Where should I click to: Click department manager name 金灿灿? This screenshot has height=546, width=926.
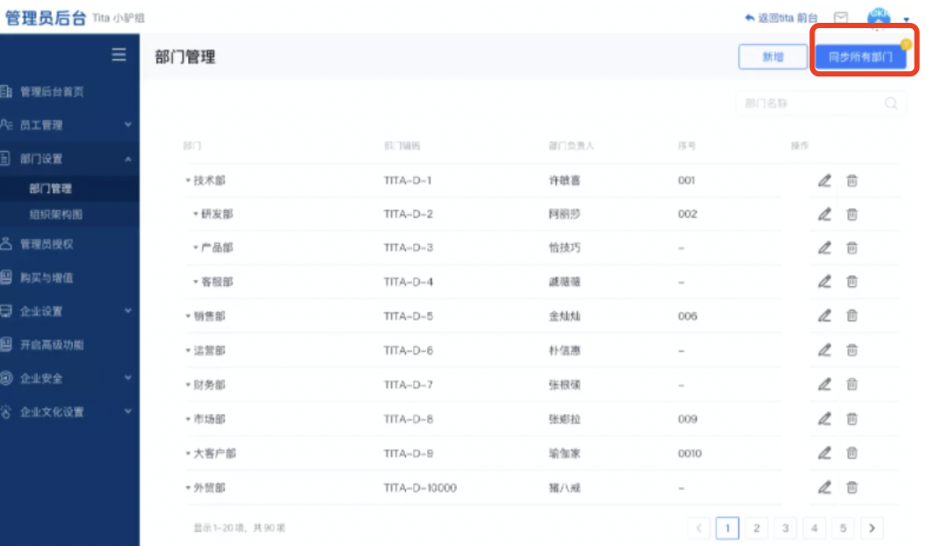click(564, 316)
